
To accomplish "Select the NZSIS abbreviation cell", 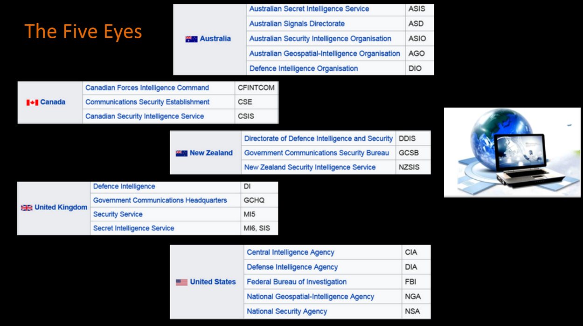I will [413, 167].
